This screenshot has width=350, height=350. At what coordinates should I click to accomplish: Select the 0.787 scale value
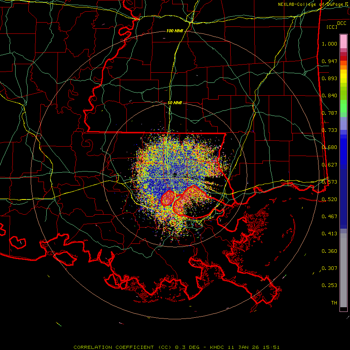pyautogui.click(x=329, y=113)
